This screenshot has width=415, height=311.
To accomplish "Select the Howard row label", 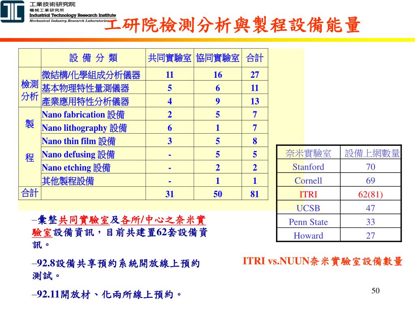I will point(308,236).
